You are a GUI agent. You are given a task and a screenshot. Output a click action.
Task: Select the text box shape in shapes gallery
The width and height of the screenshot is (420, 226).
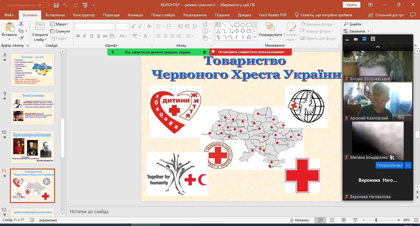[218, 25]
